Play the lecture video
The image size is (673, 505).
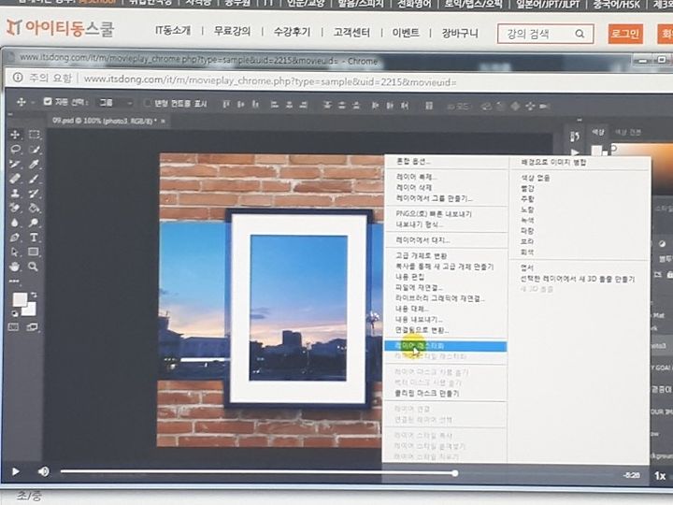click(16, 471)
